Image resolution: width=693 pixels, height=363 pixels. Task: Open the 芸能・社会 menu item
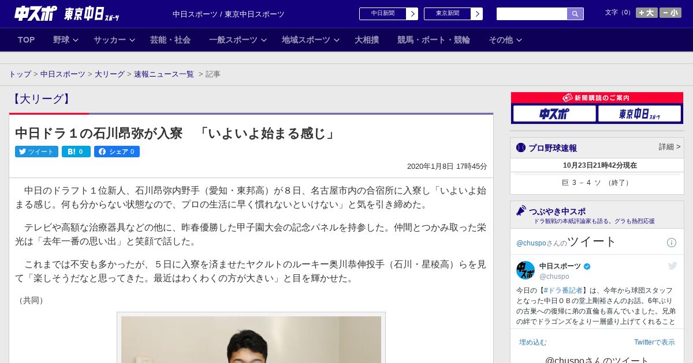[170, 40]
